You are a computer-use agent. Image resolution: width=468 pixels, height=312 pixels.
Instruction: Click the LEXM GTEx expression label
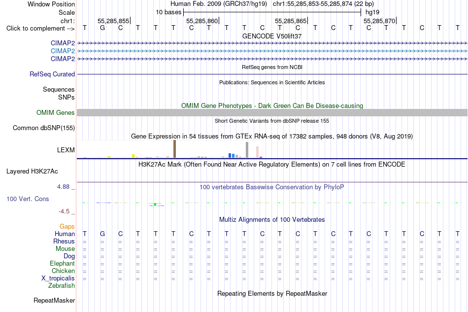coord(66,150)
